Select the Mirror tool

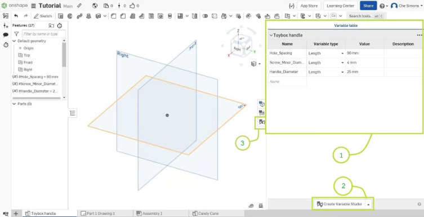194,16
